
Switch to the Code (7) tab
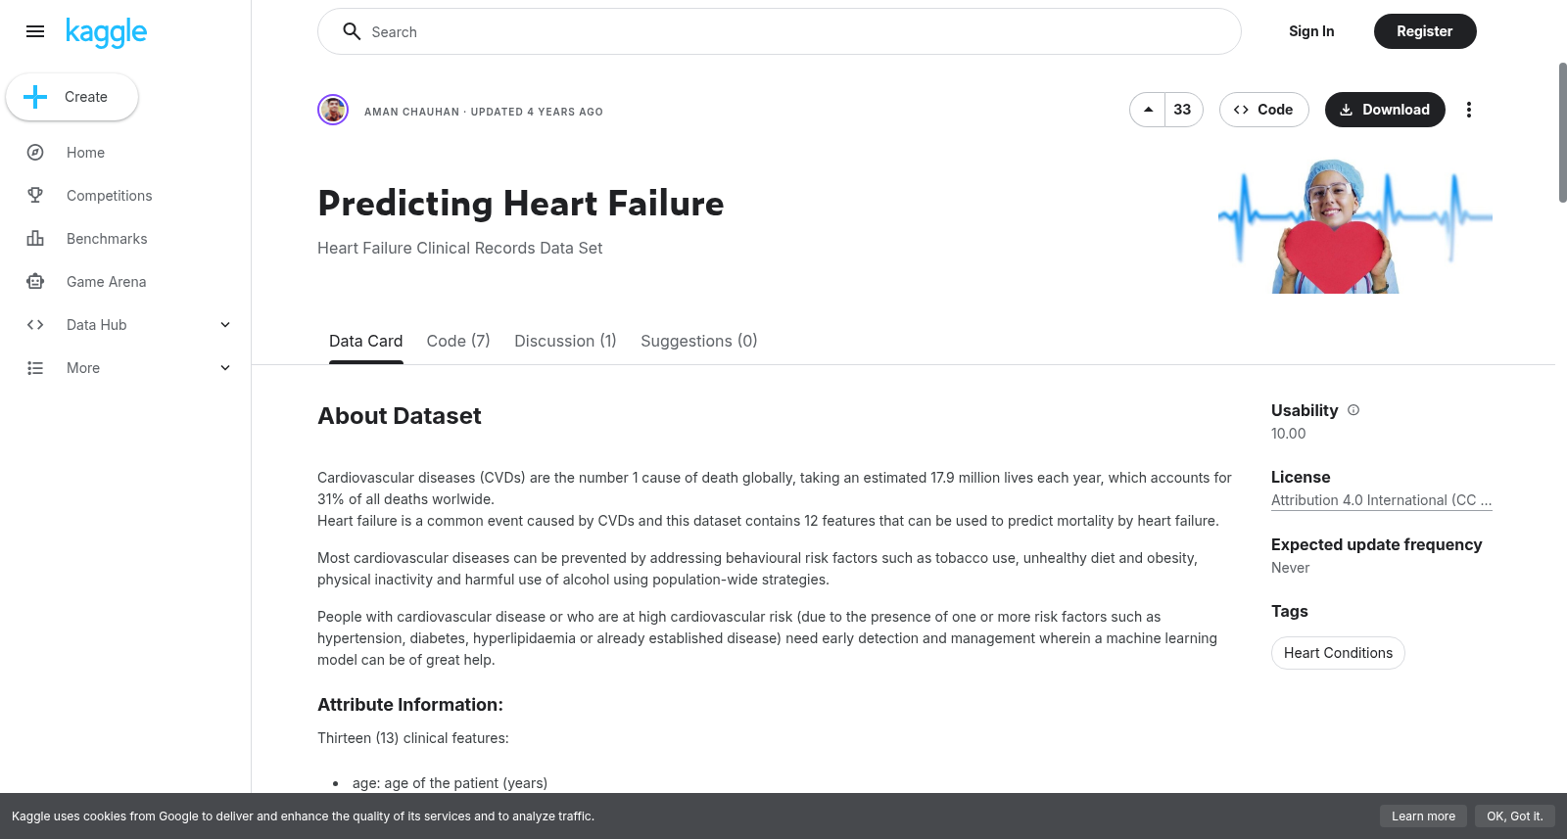click(458, 341)
